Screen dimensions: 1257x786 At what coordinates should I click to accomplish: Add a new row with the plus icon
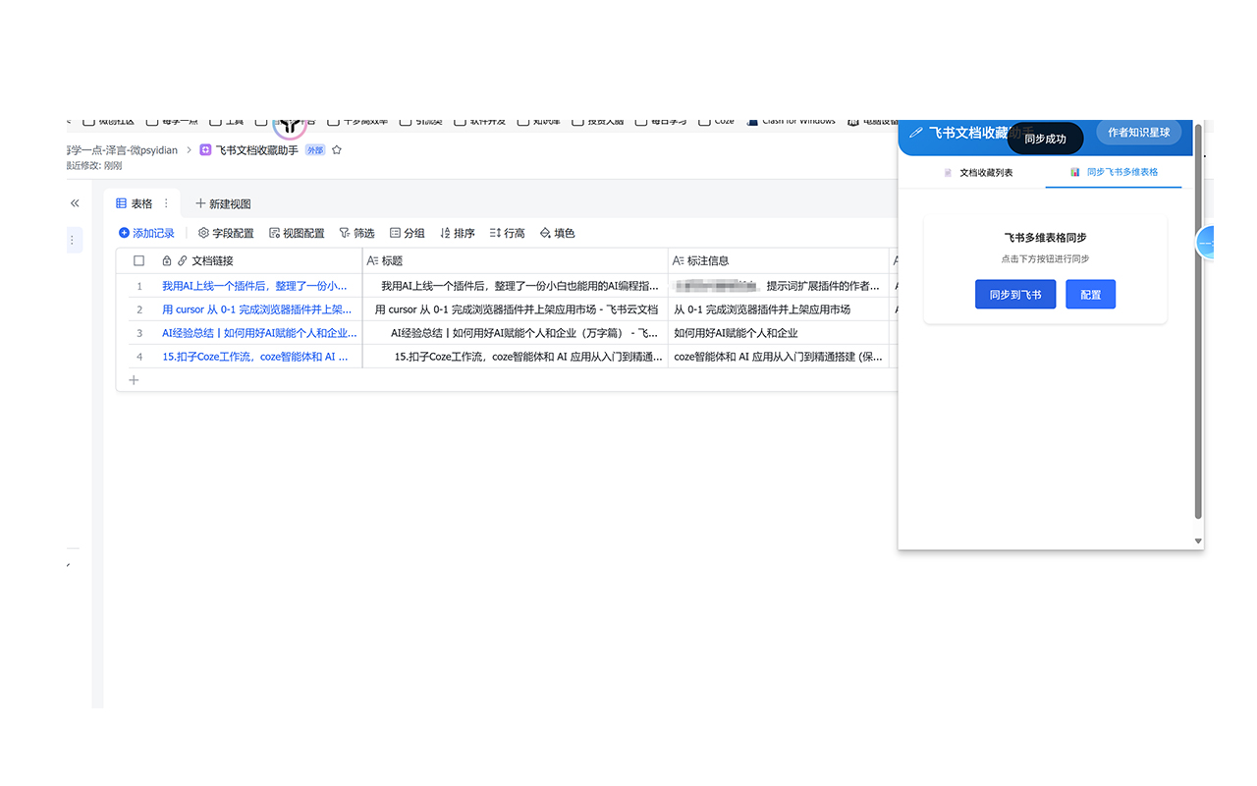pos(135,380)
